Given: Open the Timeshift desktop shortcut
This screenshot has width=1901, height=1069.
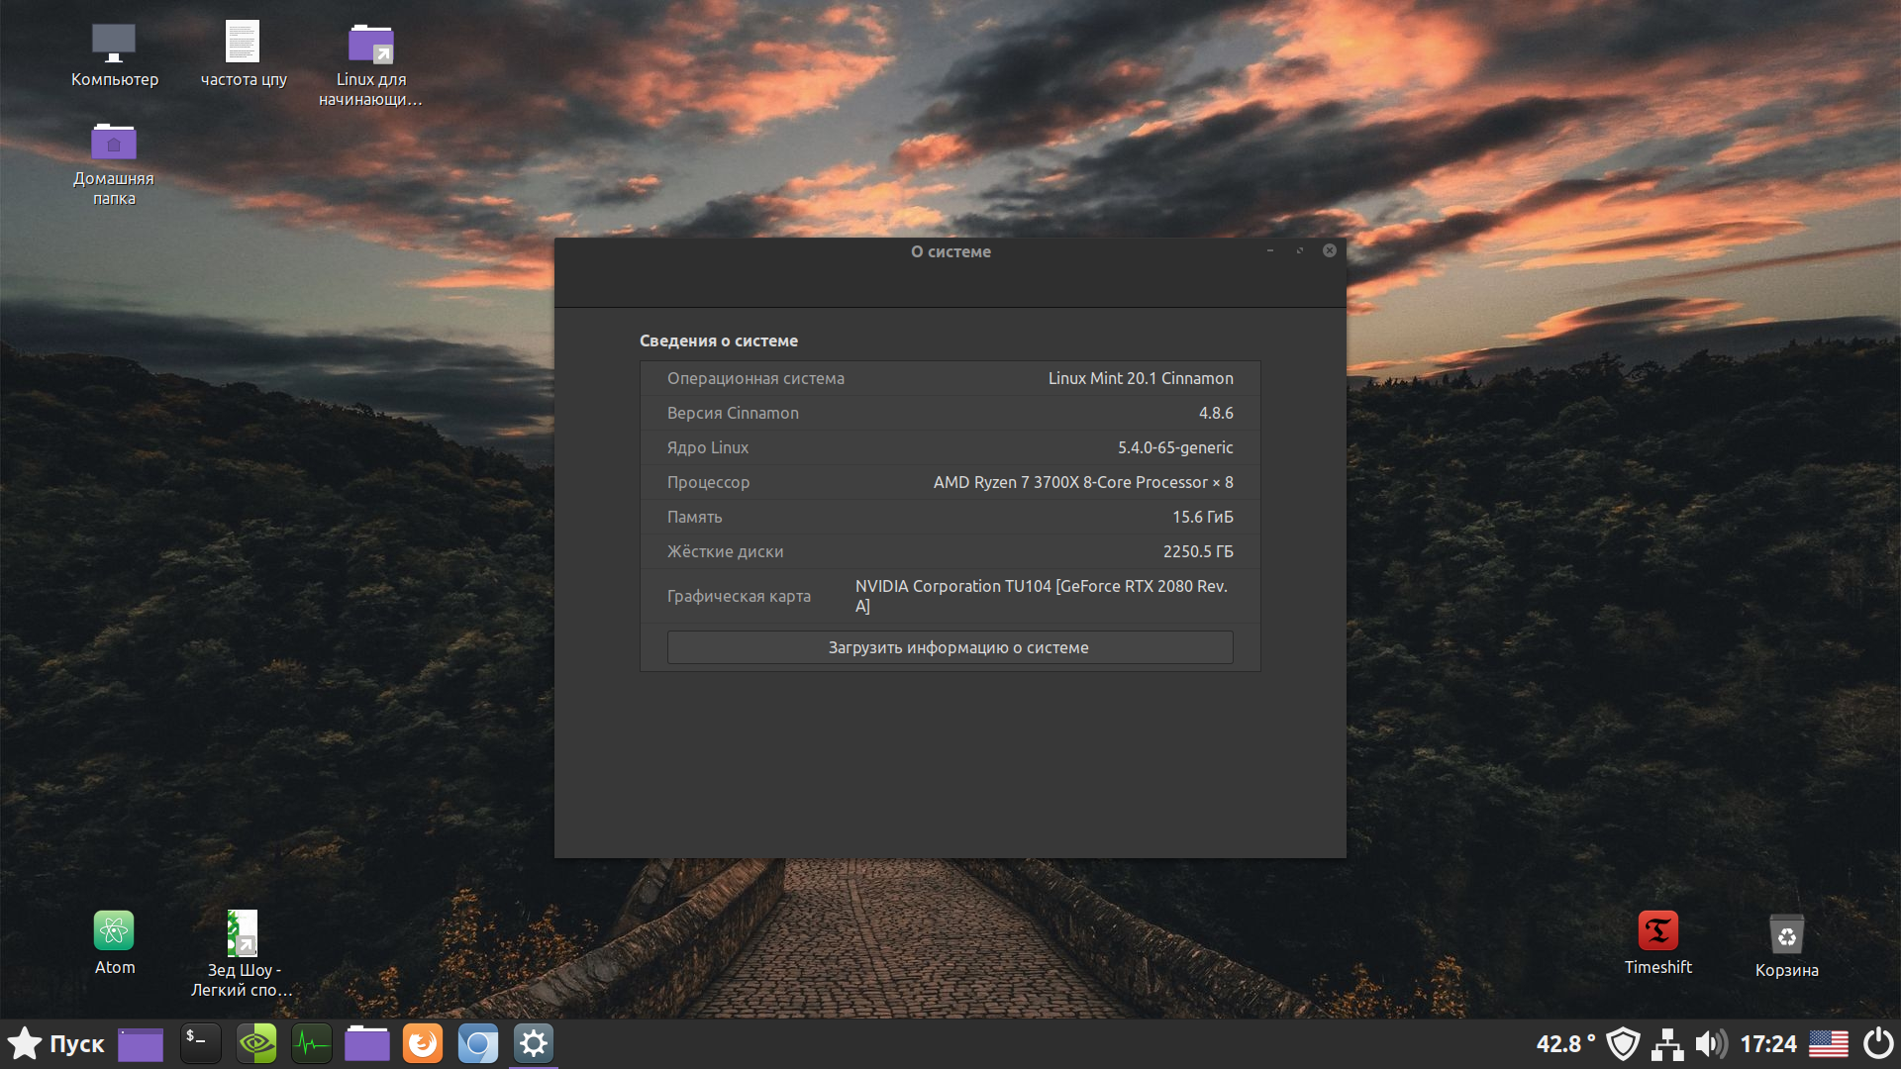Looking at the screenshot, I should 1657,931.
